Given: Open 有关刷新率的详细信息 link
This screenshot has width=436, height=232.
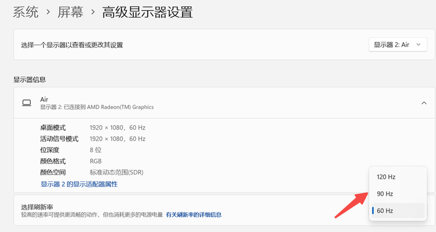Looking at the screenshot, I should click(x=194, y=215).
